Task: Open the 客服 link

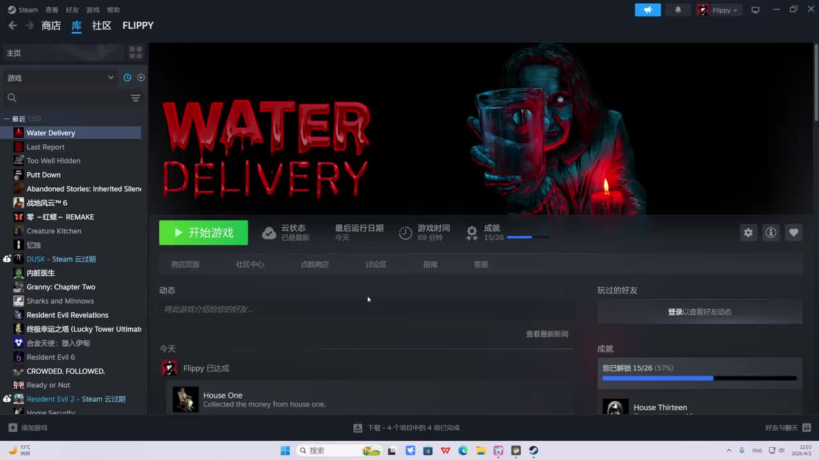Action: 481,264
